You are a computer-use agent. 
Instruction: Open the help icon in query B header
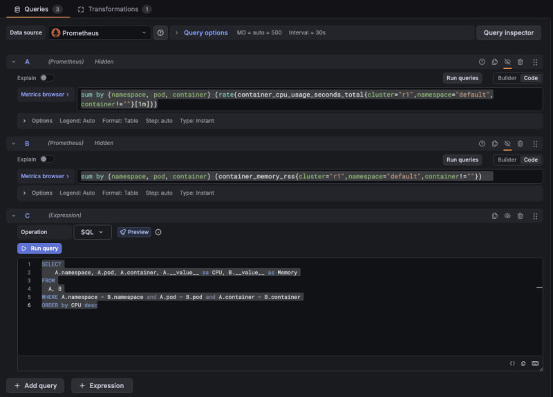tap(482, 144)
